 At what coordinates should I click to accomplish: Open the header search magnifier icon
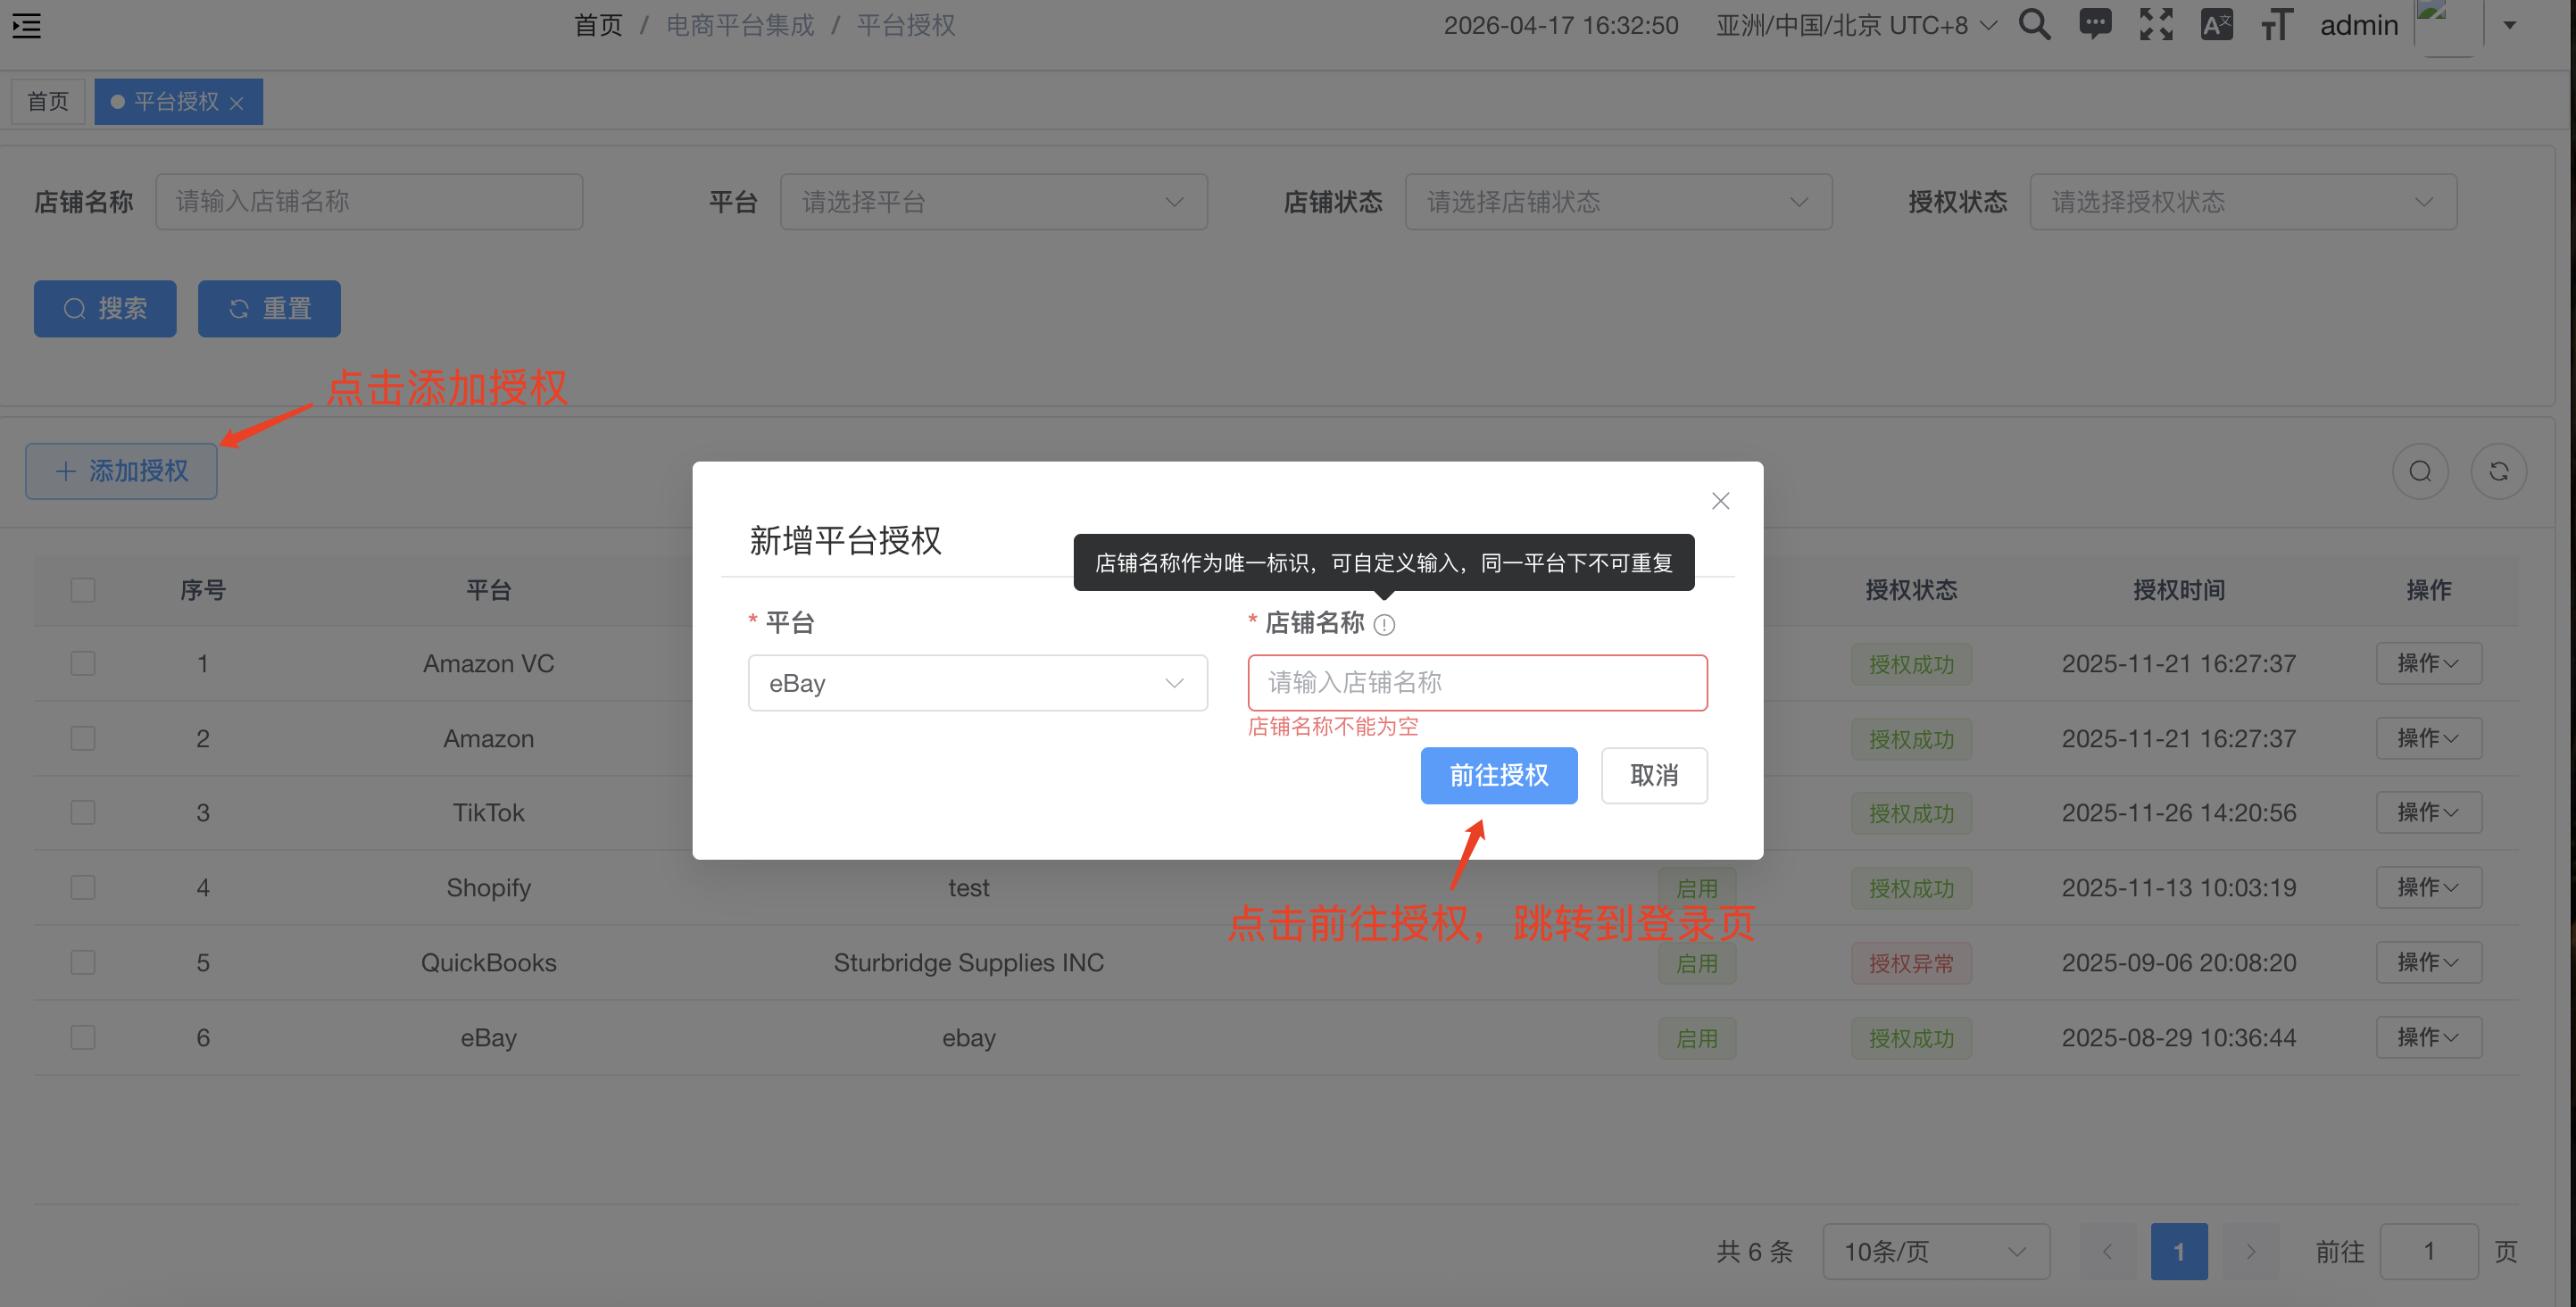pyautogui.click(x=2034, y=24)
